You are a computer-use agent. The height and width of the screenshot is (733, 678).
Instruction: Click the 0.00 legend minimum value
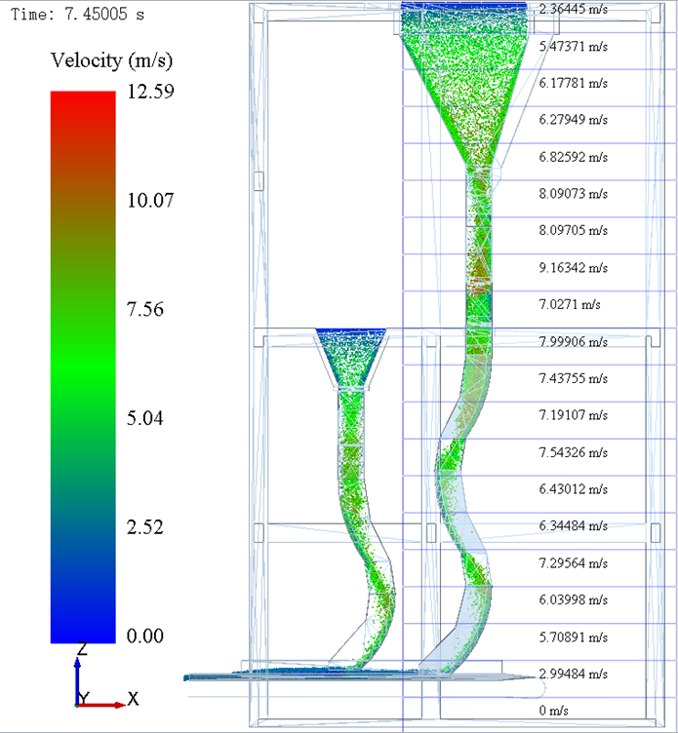coord(145,636)
